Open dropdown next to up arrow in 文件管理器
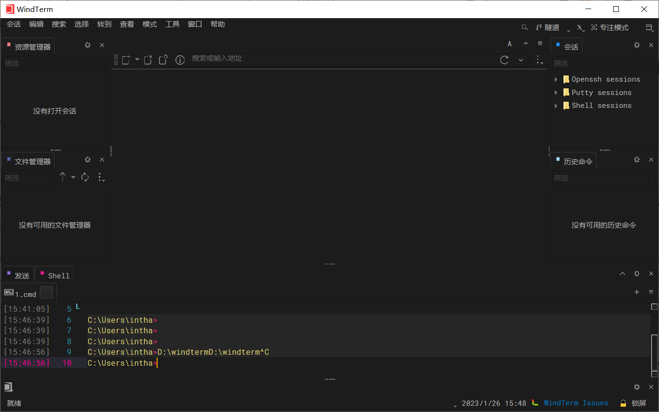Viewport: 659px width, 412px height. click(73, 177)
